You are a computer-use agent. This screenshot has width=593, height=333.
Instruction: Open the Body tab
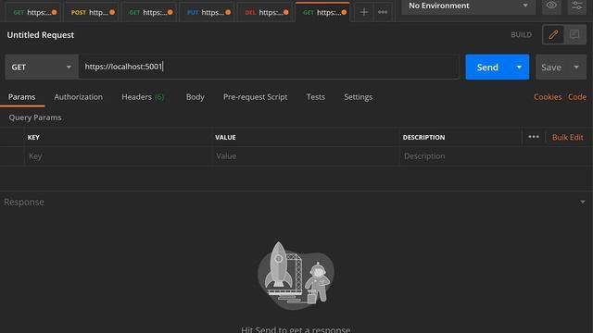(x=196, y=97)
